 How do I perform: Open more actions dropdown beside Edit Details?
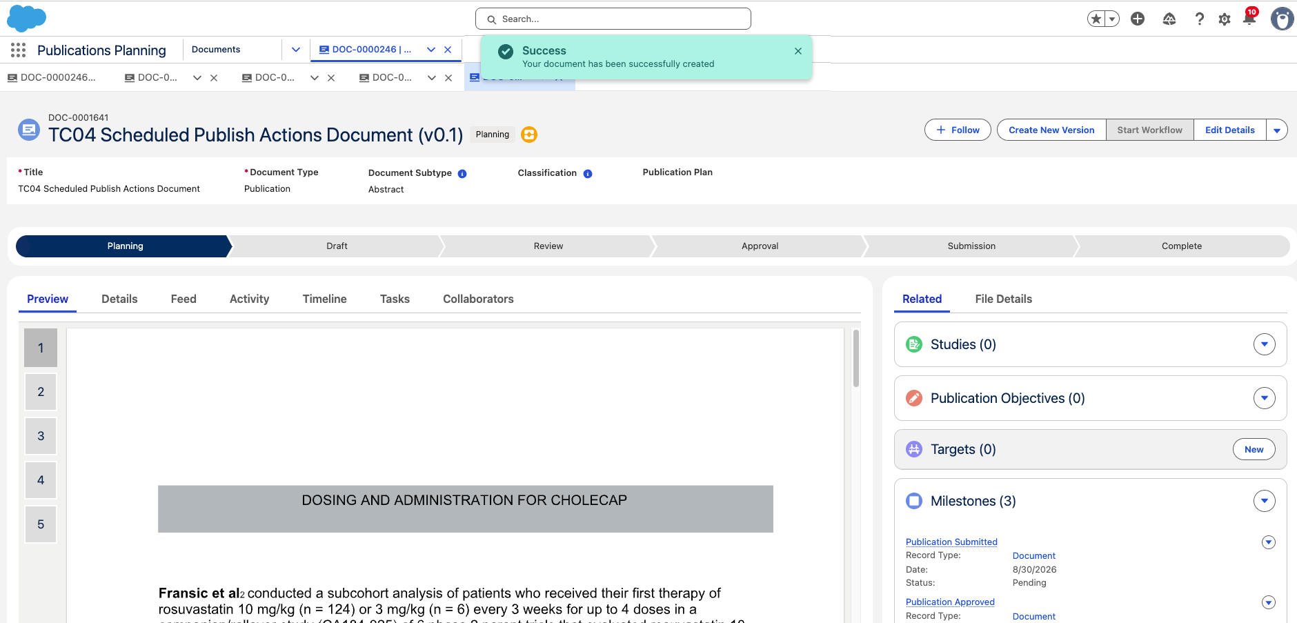[1277, 130]
